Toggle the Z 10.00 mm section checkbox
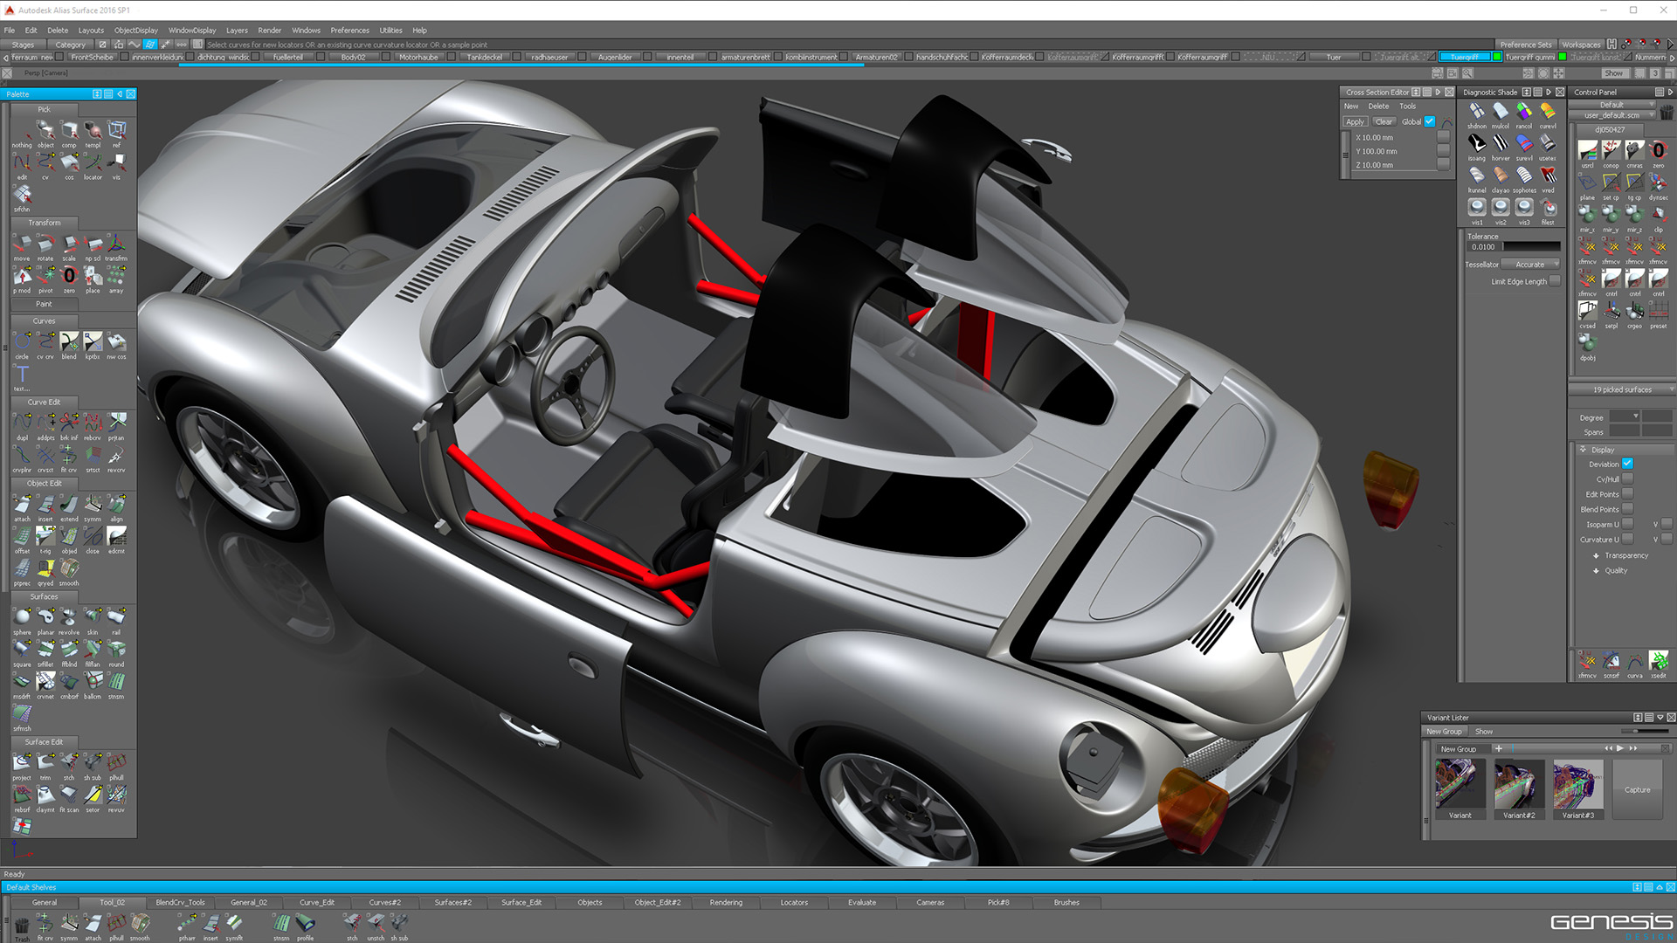Viewport: 1677px width, 943px height. tap(1443, 165)
